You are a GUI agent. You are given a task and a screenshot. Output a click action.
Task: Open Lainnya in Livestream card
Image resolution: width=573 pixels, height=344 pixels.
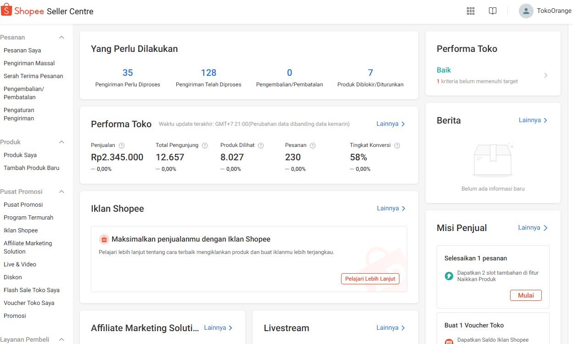click(x=391, y=328)
